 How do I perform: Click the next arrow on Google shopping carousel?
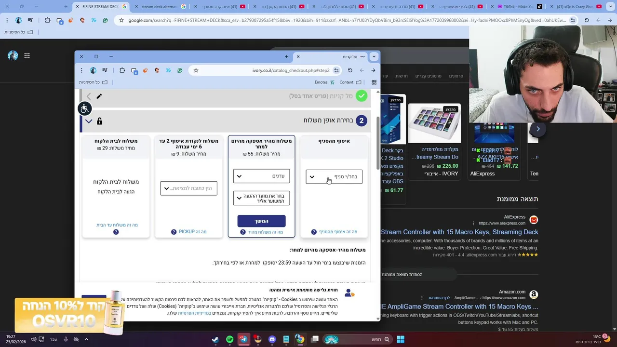click(x=538, y=129)
